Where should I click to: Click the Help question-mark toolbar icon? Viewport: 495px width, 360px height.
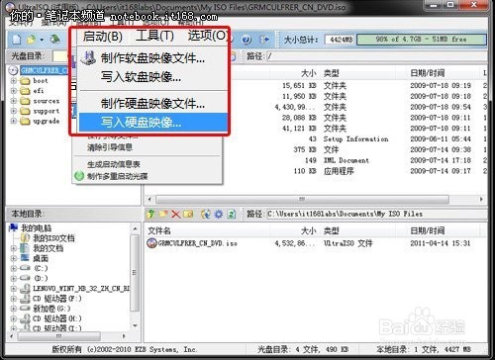pos(247,40)
